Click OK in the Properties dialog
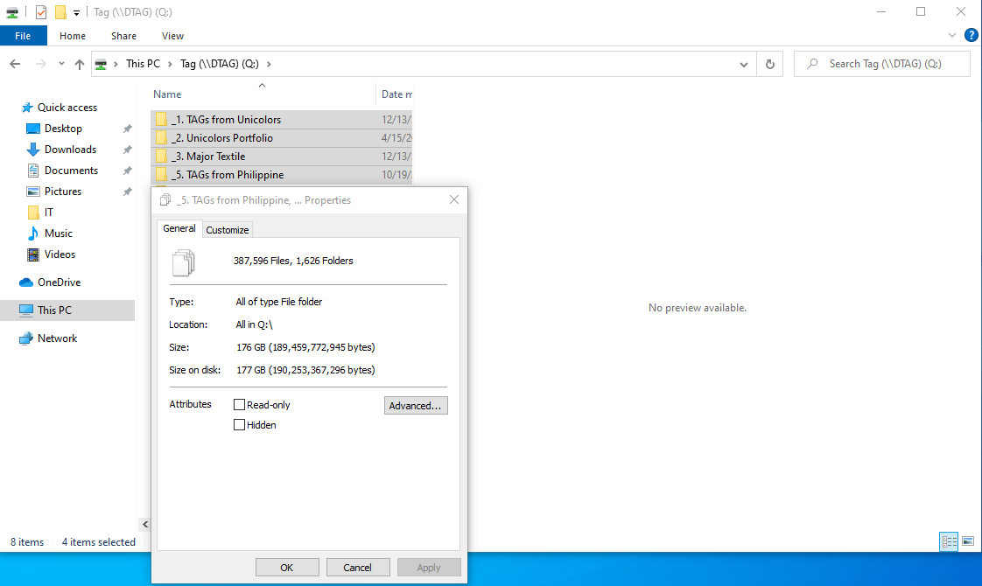 [287, 568]
